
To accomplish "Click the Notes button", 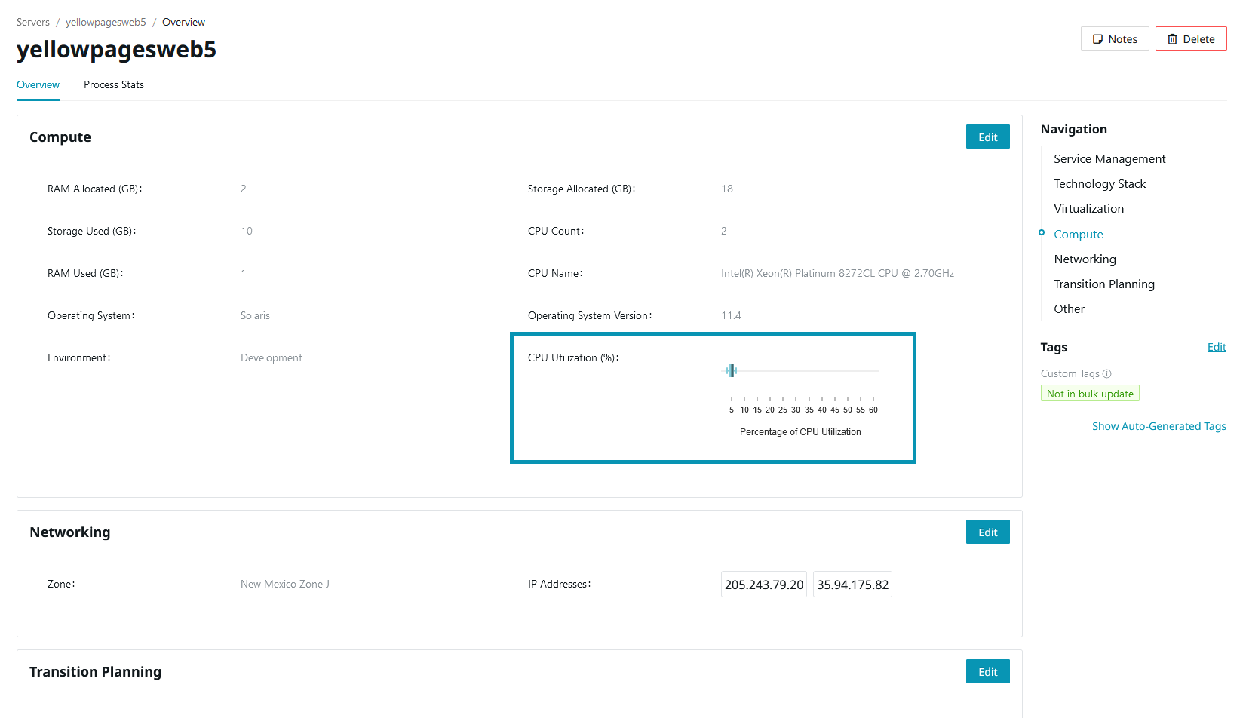I will tap(1114, 39).
